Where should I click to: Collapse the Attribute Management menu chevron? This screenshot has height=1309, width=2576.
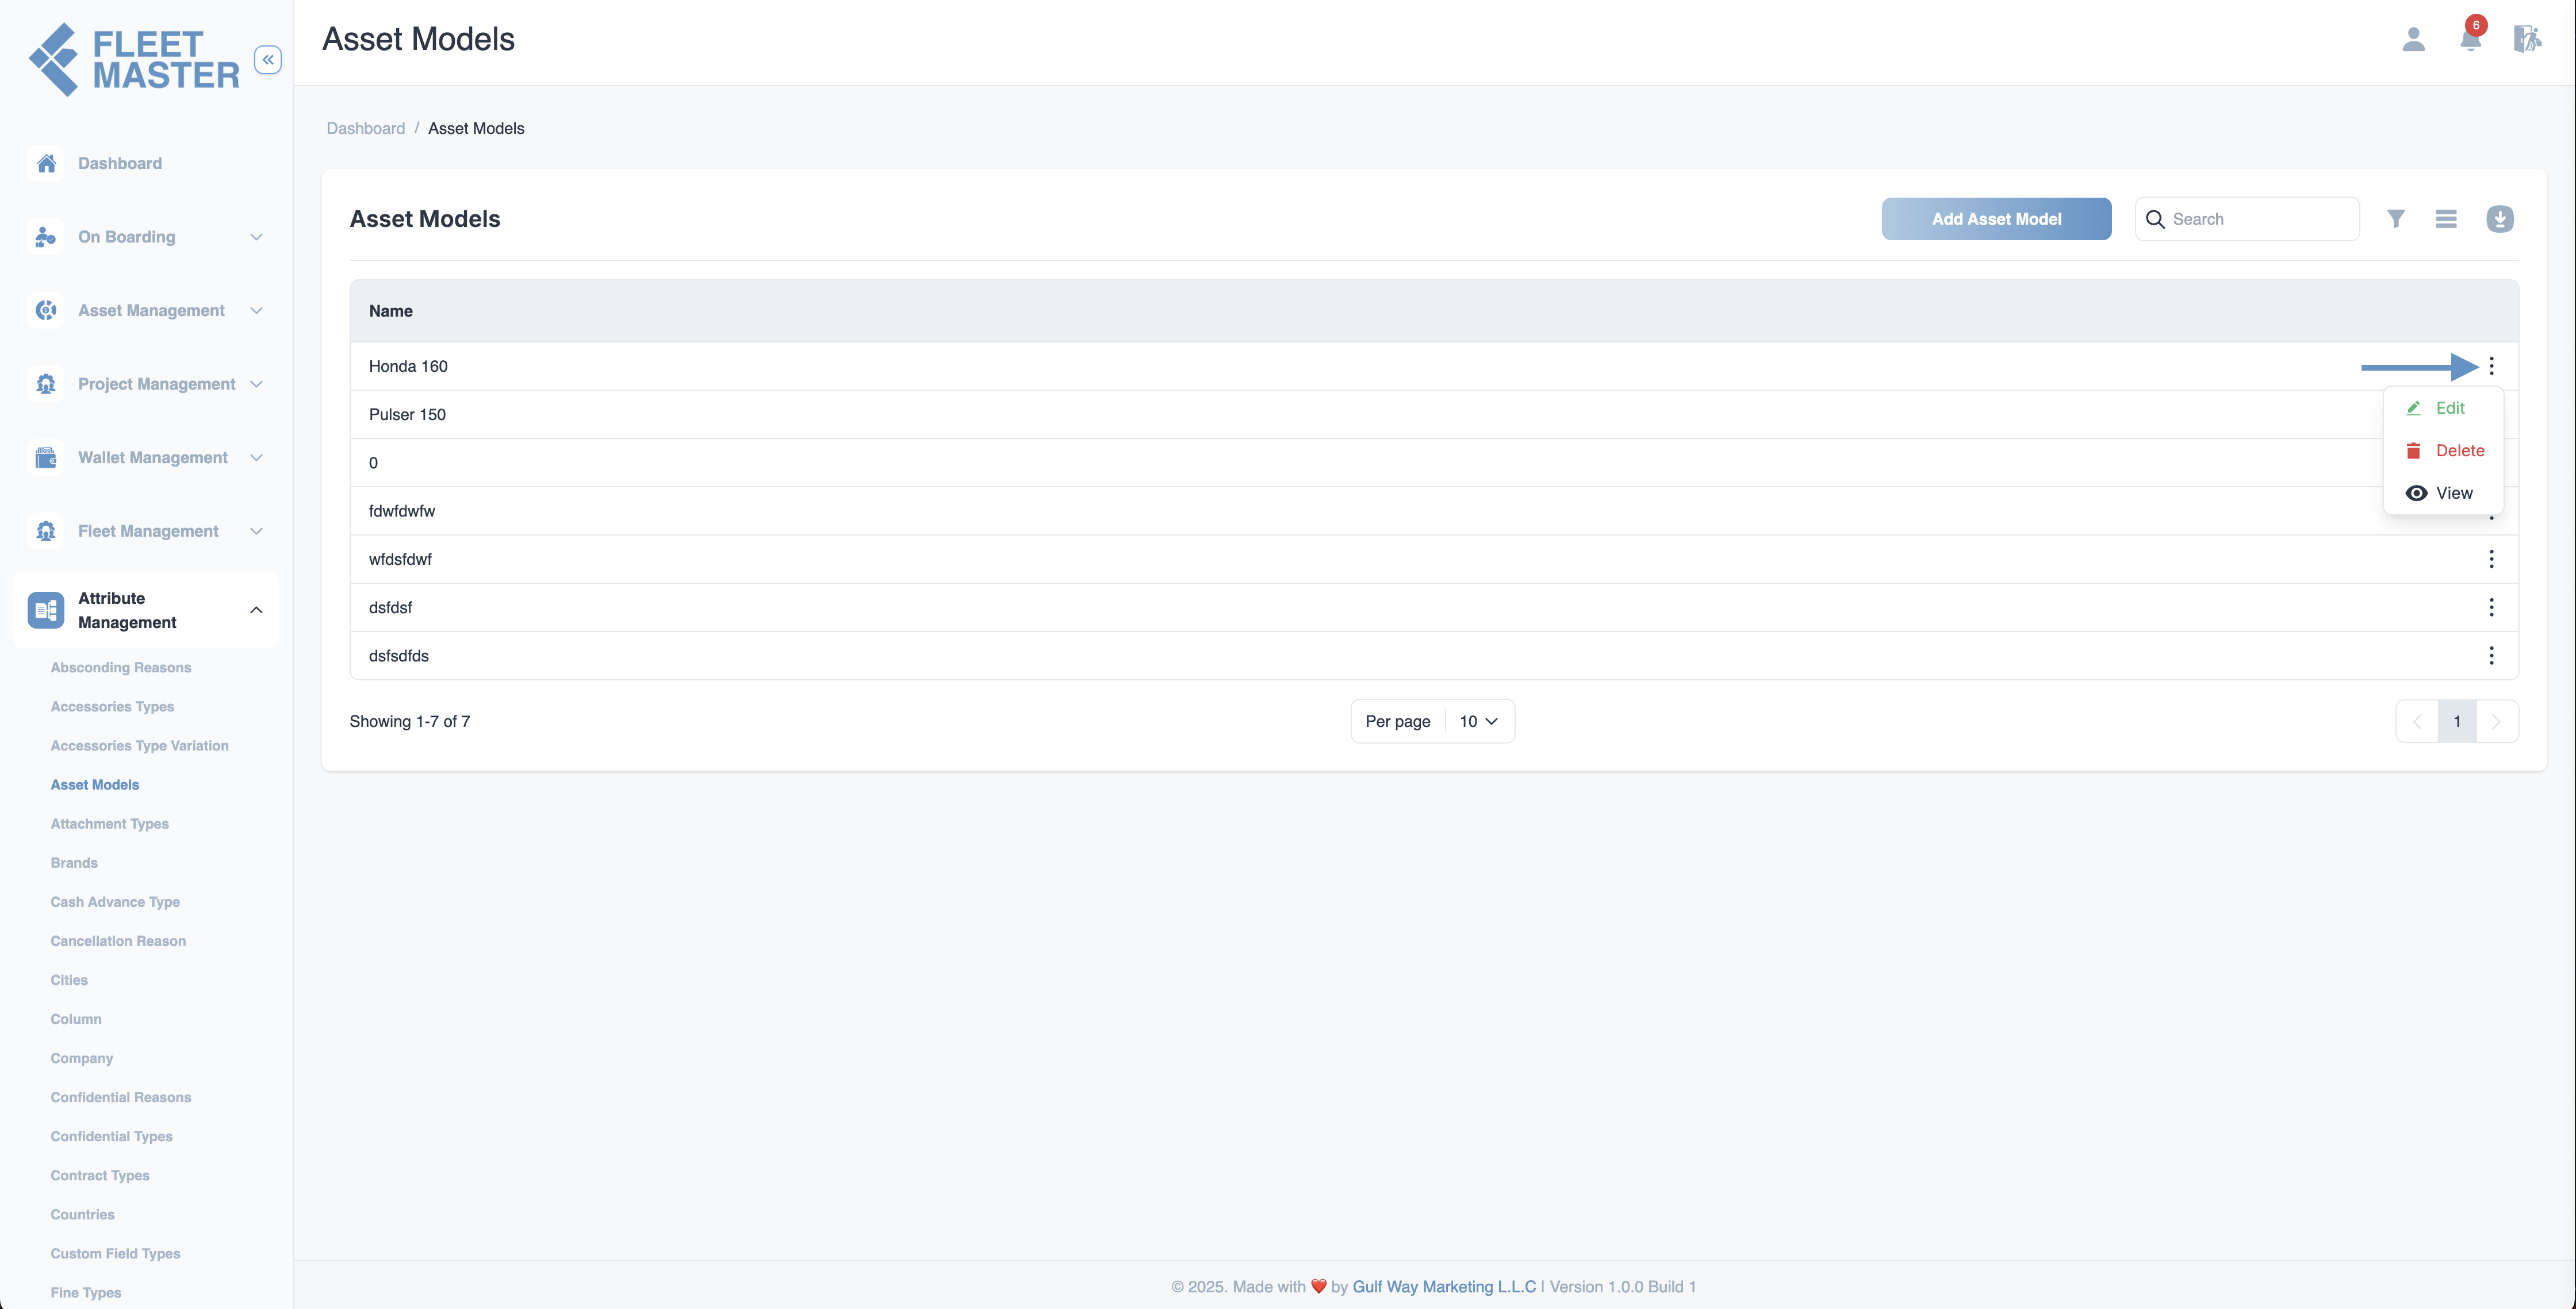256,610
